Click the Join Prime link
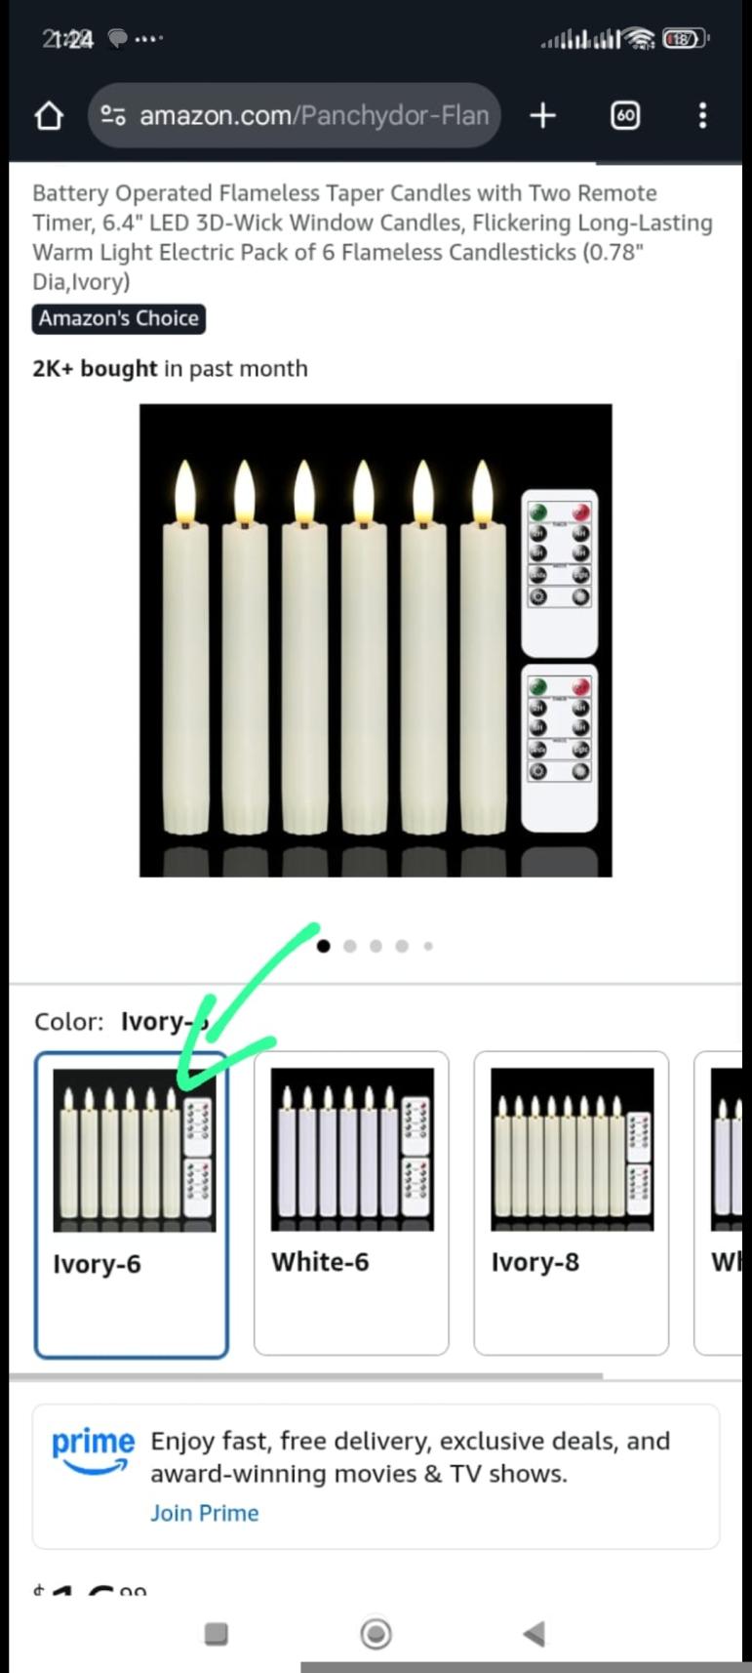The image size is (752, 1673). [x=205, y=1513]
